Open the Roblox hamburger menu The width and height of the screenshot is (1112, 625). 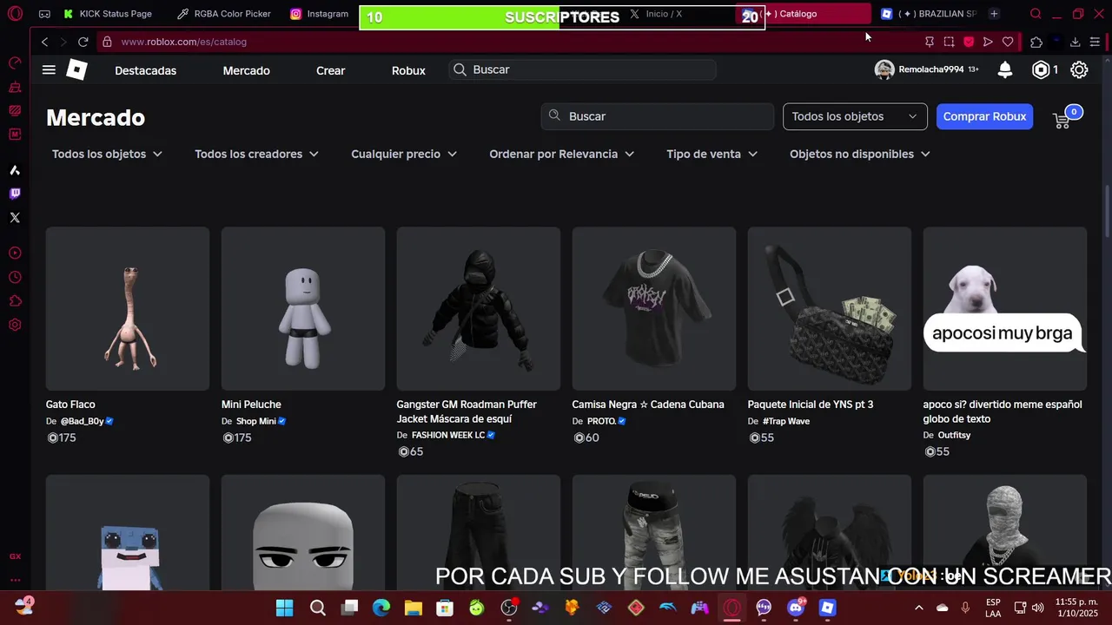49,70
